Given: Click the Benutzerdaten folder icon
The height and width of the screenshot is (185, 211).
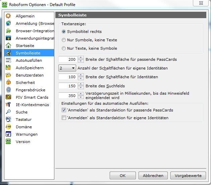Looking at the screenshot, I should 8,75.
